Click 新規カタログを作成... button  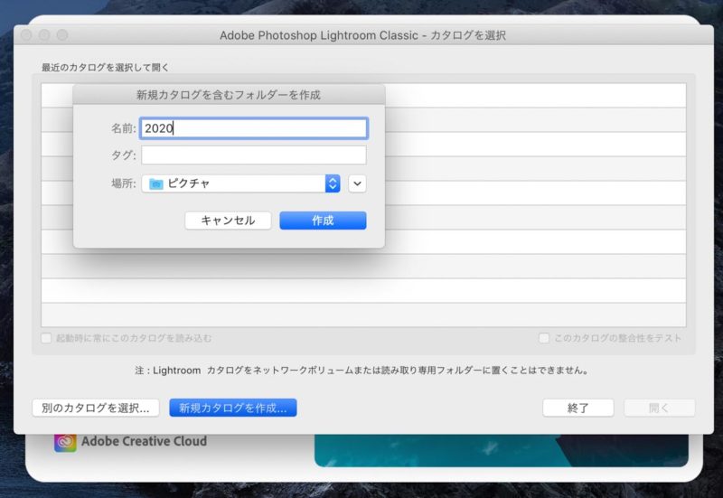click(233, 409)
